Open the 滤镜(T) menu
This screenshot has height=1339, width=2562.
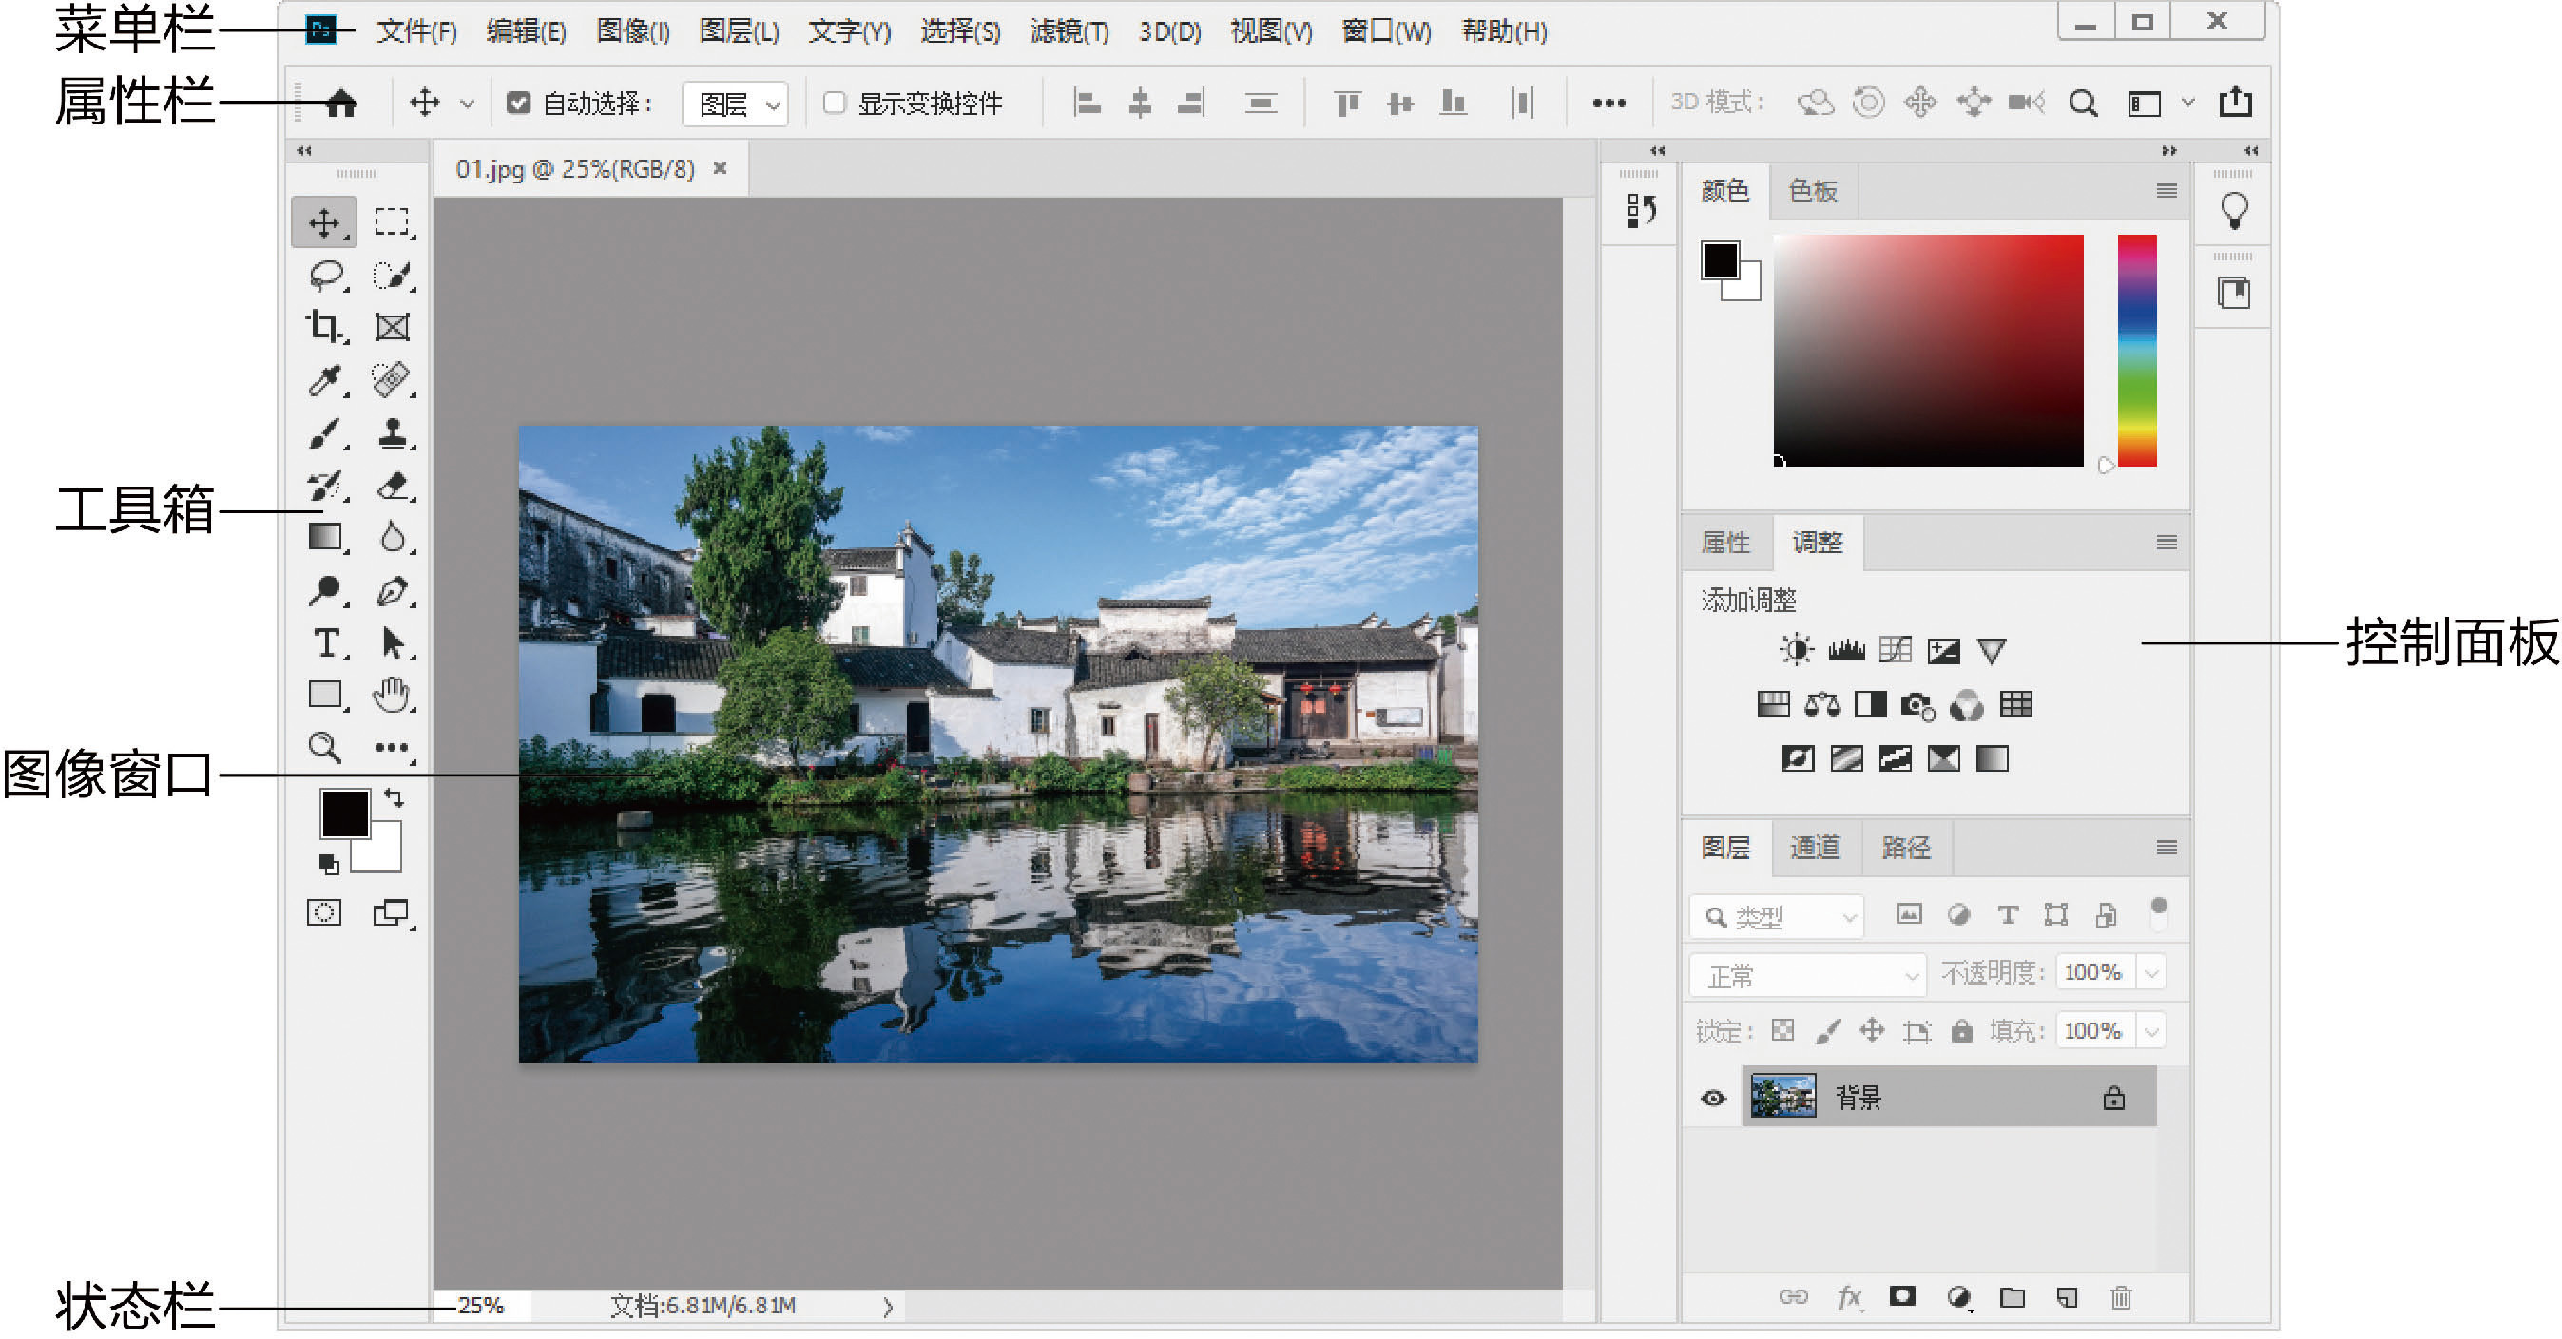click(1069, 31)
